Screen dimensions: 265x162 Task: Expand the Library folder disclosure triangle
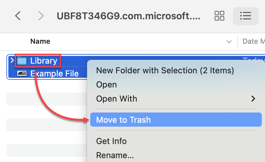pos(12,60)
